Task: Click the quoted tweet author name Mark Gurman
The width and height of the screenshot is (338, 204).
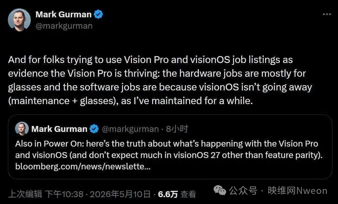Action: (x=59, y=129)
